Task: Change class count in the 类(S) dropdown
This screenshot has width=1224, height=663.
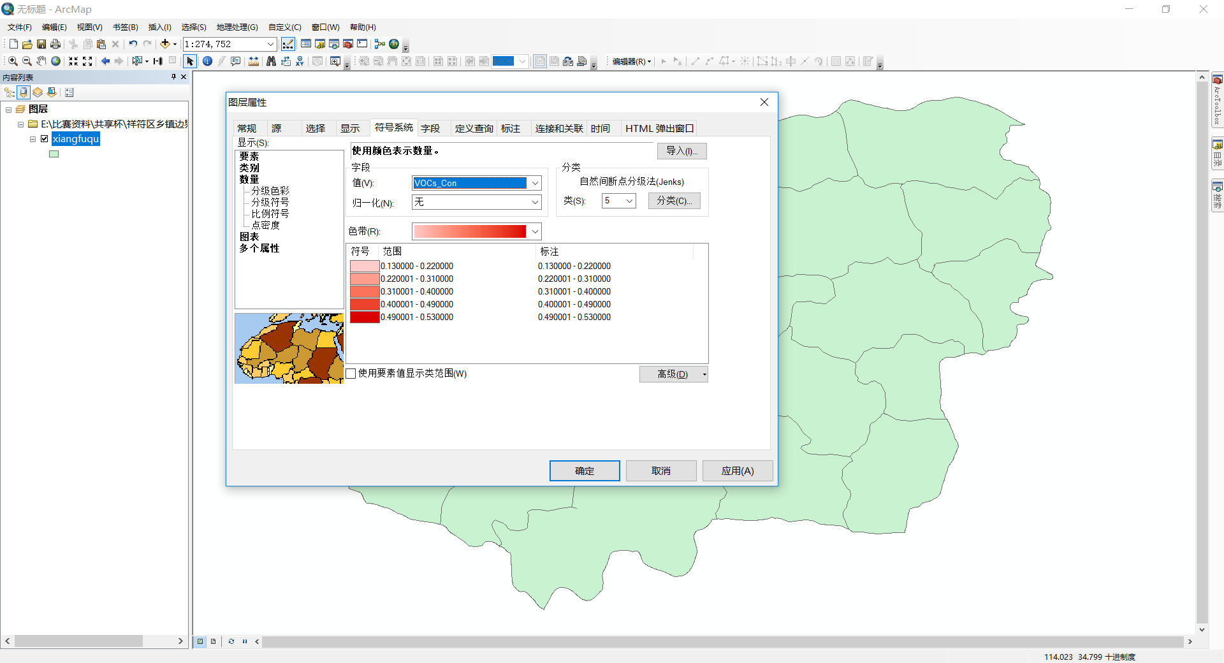Action: (627, 200)
